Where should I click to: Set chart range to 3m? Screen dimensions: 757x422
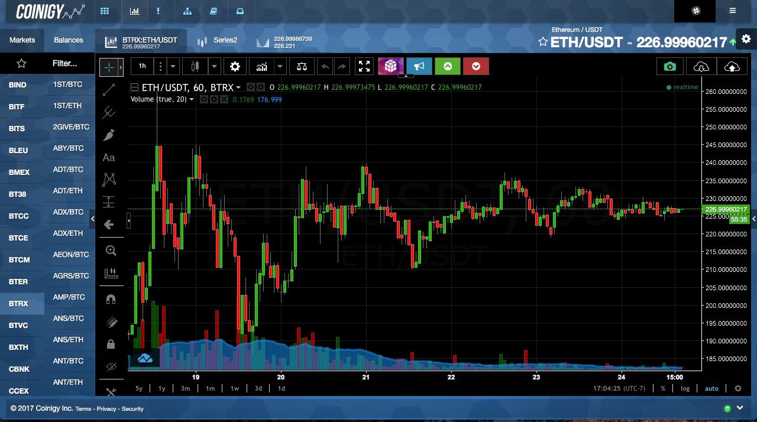coord(185,388)
